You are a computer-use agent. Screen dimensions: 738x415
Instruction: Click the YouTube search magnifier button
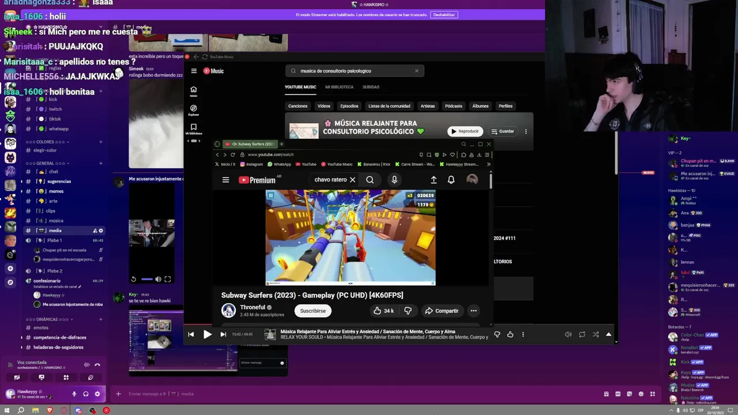(370, 180)
